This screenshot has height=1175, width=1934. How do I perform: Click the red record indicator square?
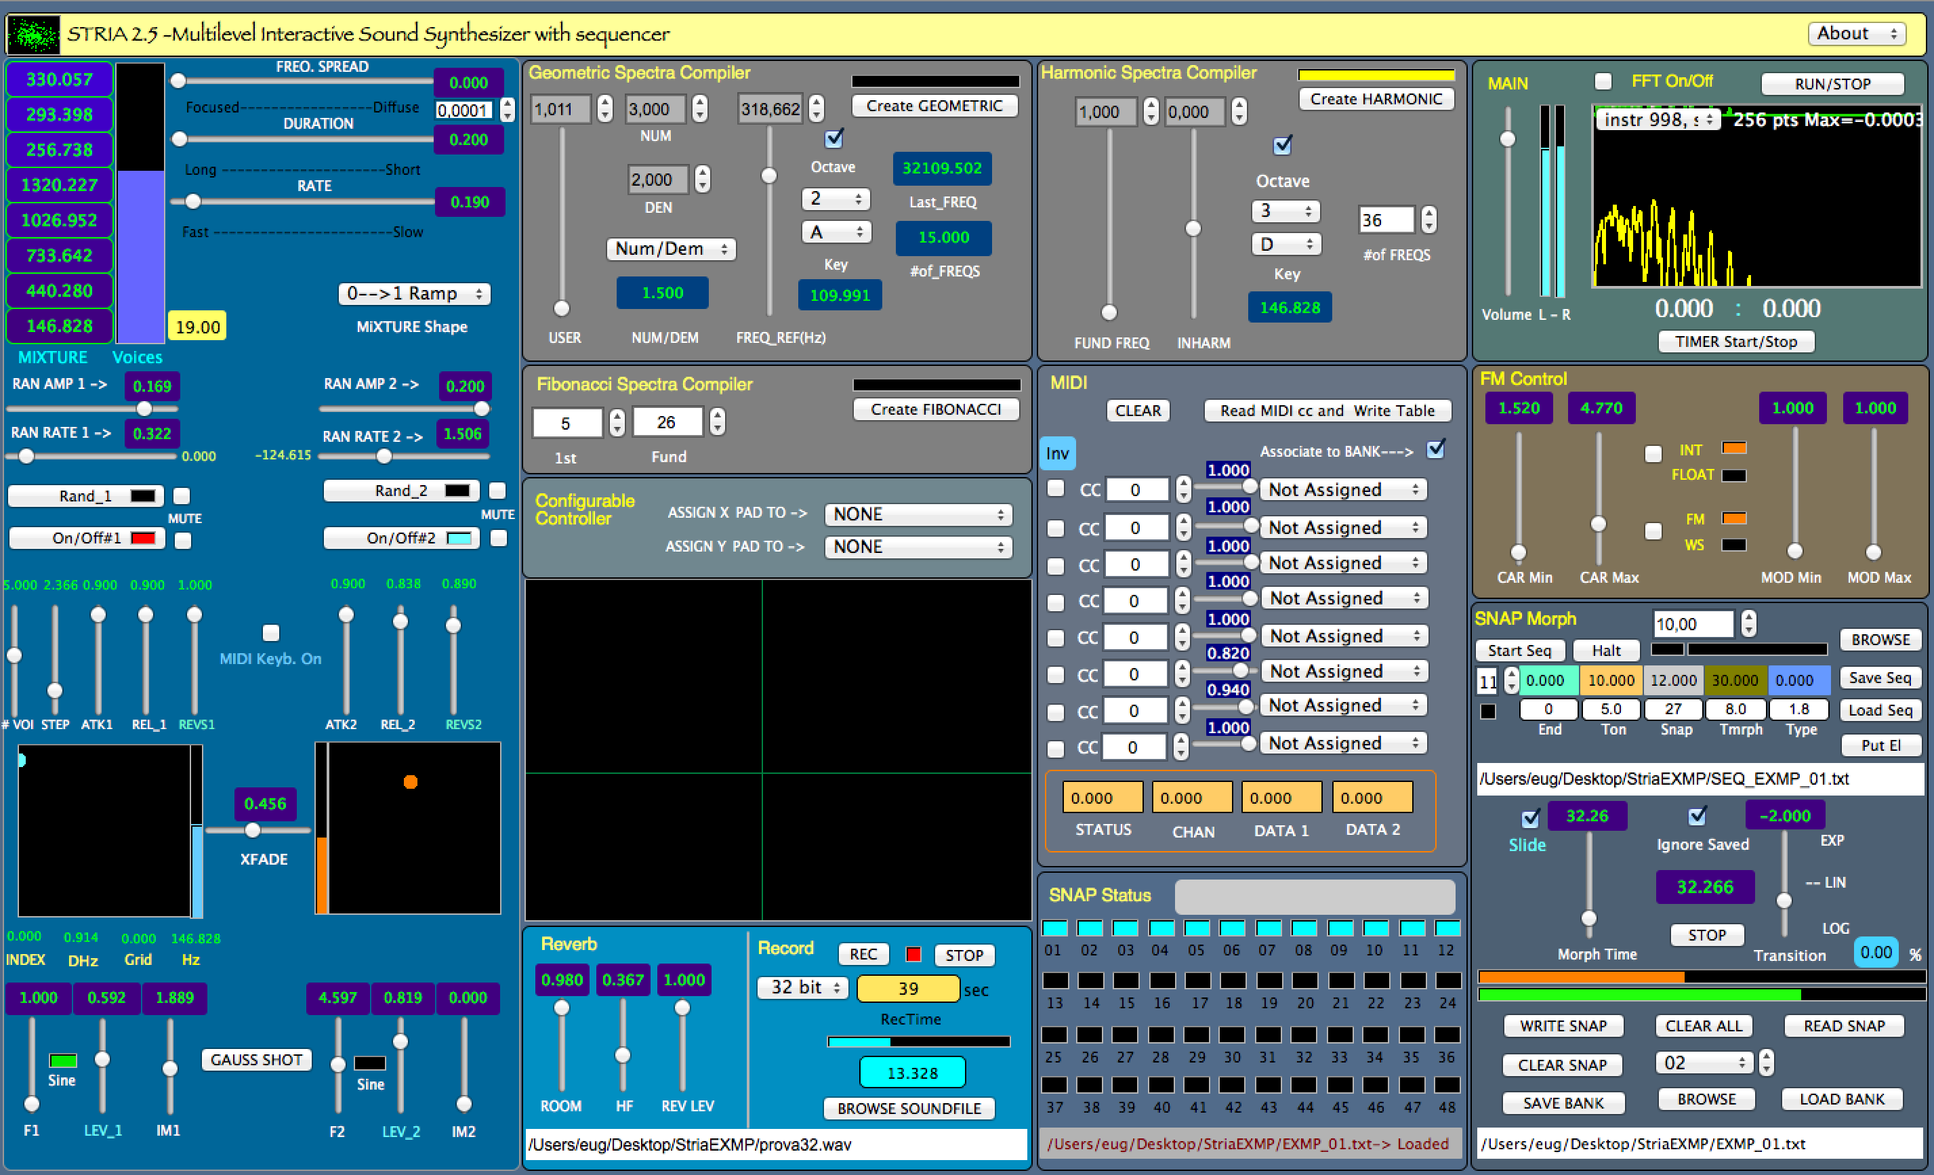pyautogui.click(x=913, y=955)
